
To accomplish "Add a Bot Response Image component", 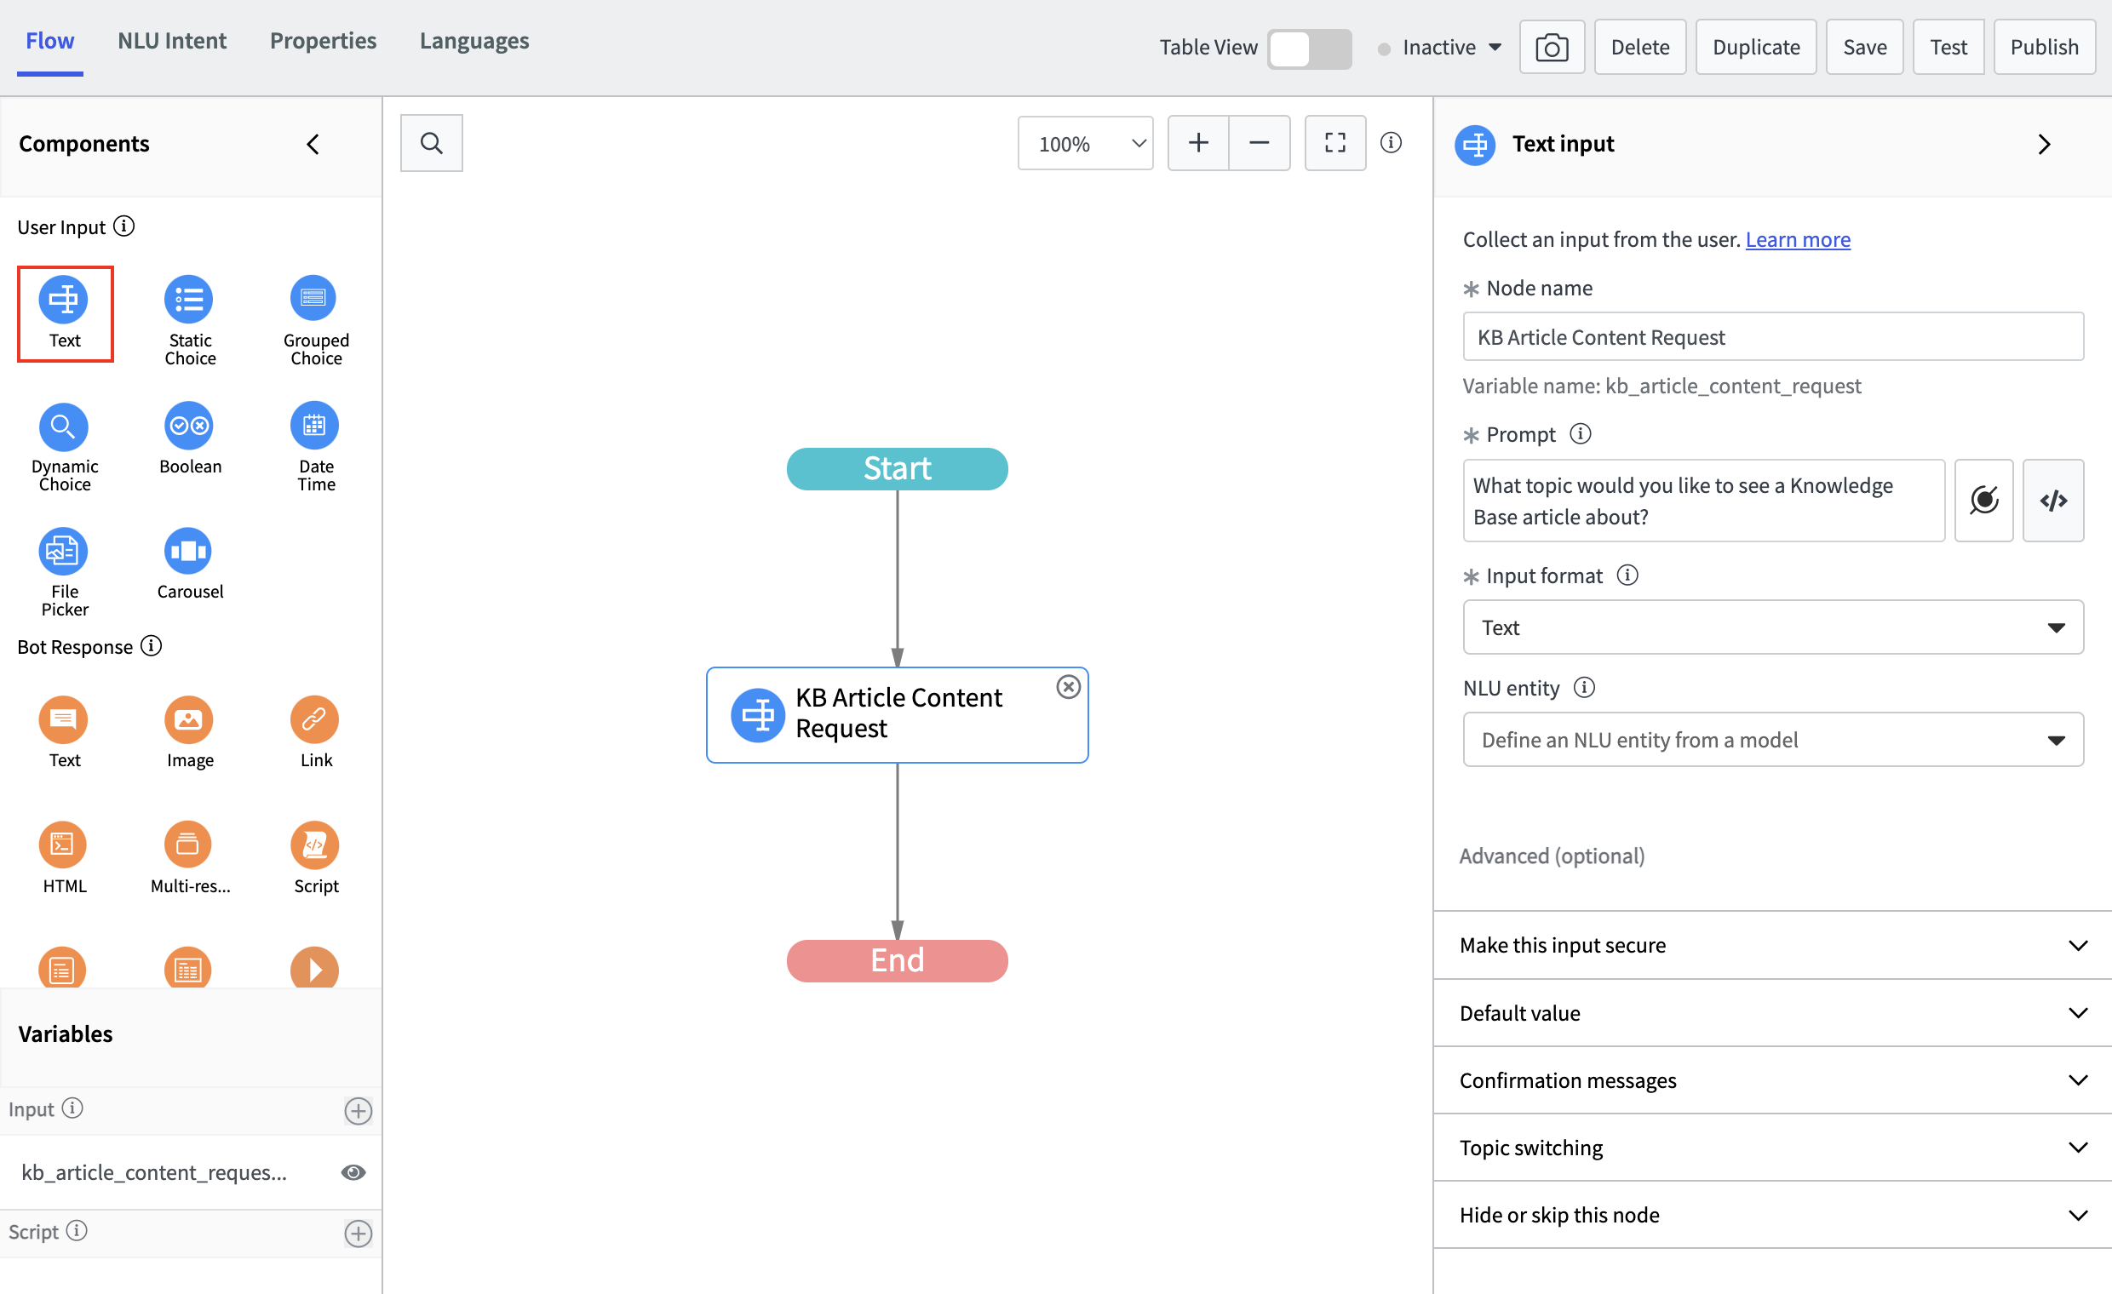I will coord(189,732).
